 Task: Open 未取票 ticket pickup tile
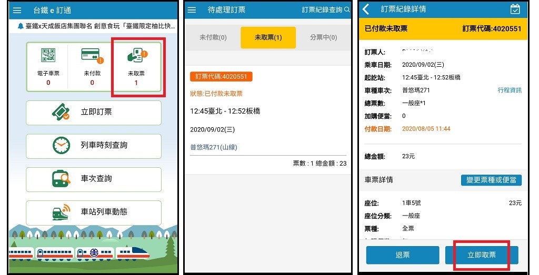136,67
